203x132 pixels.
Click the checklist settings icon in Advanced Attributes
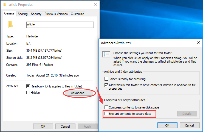click(x=106, y=54)
